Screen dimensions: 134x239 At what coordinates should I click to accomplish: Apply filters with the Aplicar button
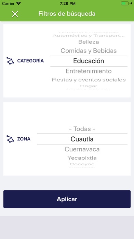pos(67,199)
